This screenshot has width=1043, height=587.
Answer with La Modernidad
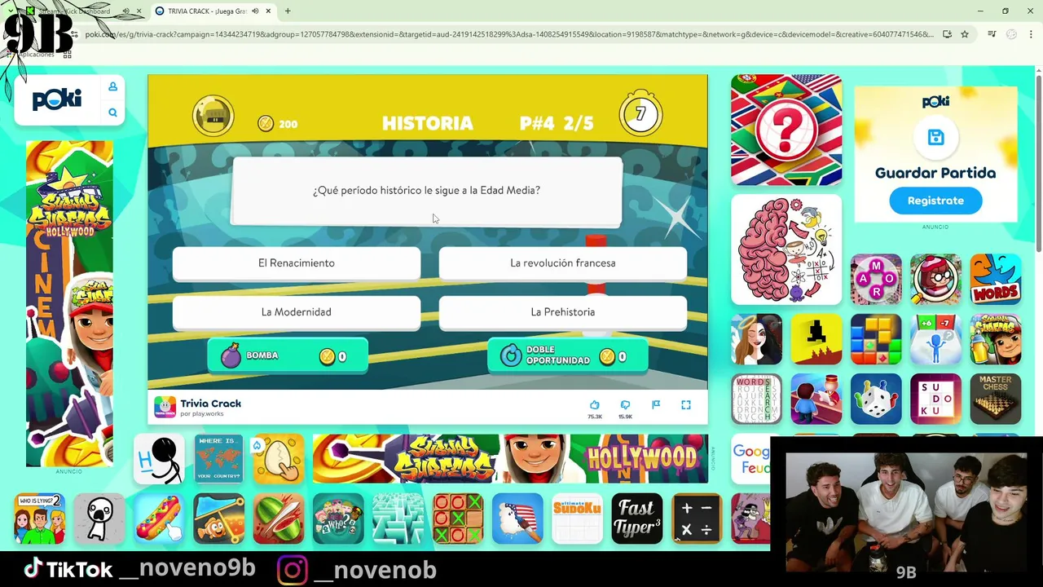point(297,312)
